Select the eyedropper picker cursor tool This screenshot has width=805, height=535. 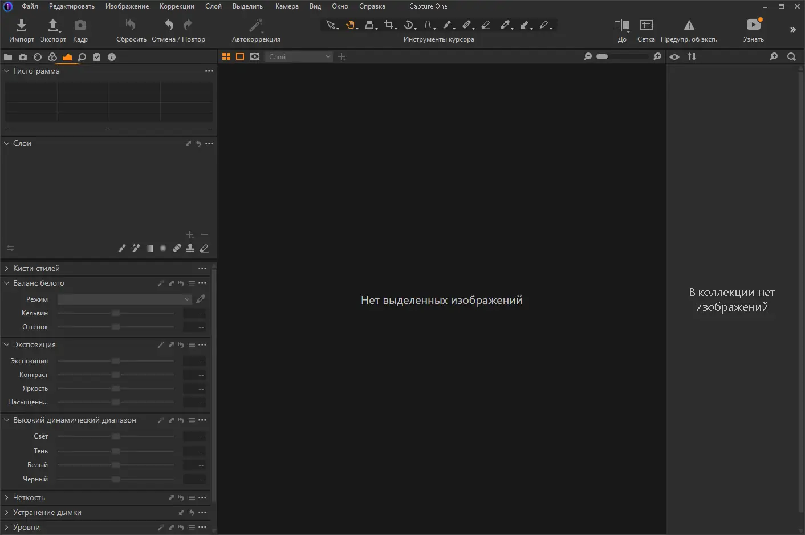pos(505,25)
